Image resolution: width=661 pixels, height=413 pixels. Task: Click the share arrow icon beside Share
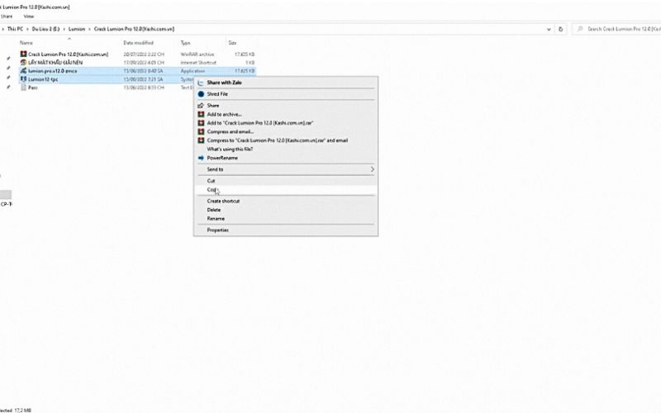[201, 106]
